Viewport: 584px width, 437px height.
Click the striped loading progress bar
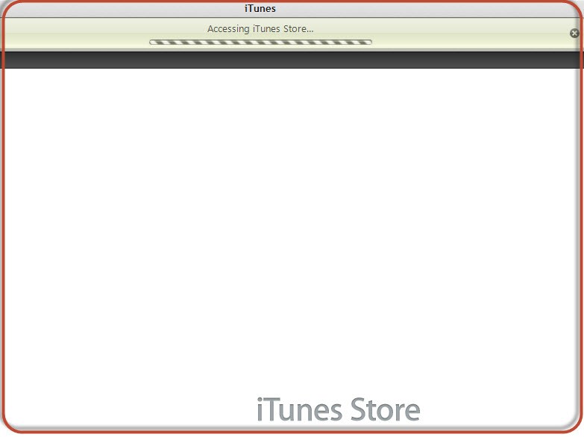click(260, 42)
